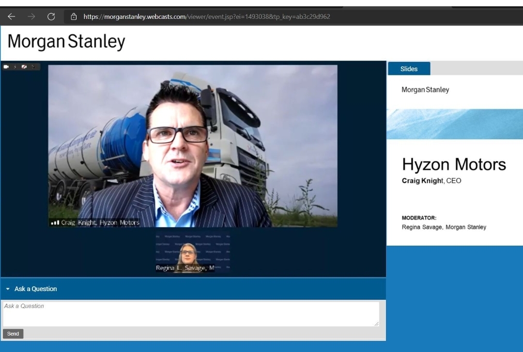Click the MODERATOR: label on slide
The width and height of the screenshot is (523, 352).
click(x=419, y=218)
